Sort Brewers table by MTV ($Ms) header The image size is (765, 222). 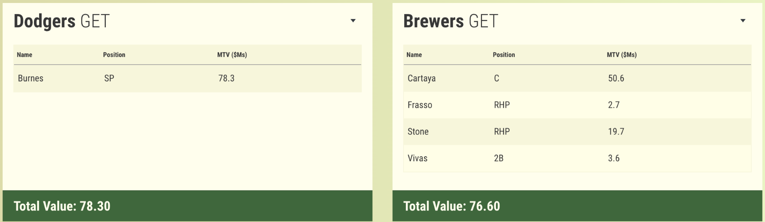pos(621,55)
